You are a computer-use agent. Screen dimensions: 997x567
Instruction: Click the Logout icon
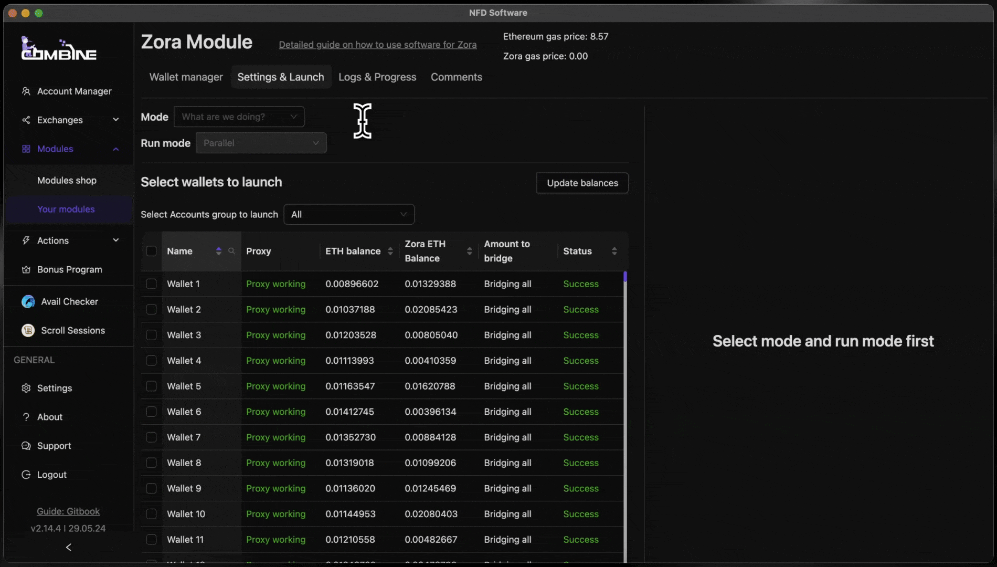point(26,475)
